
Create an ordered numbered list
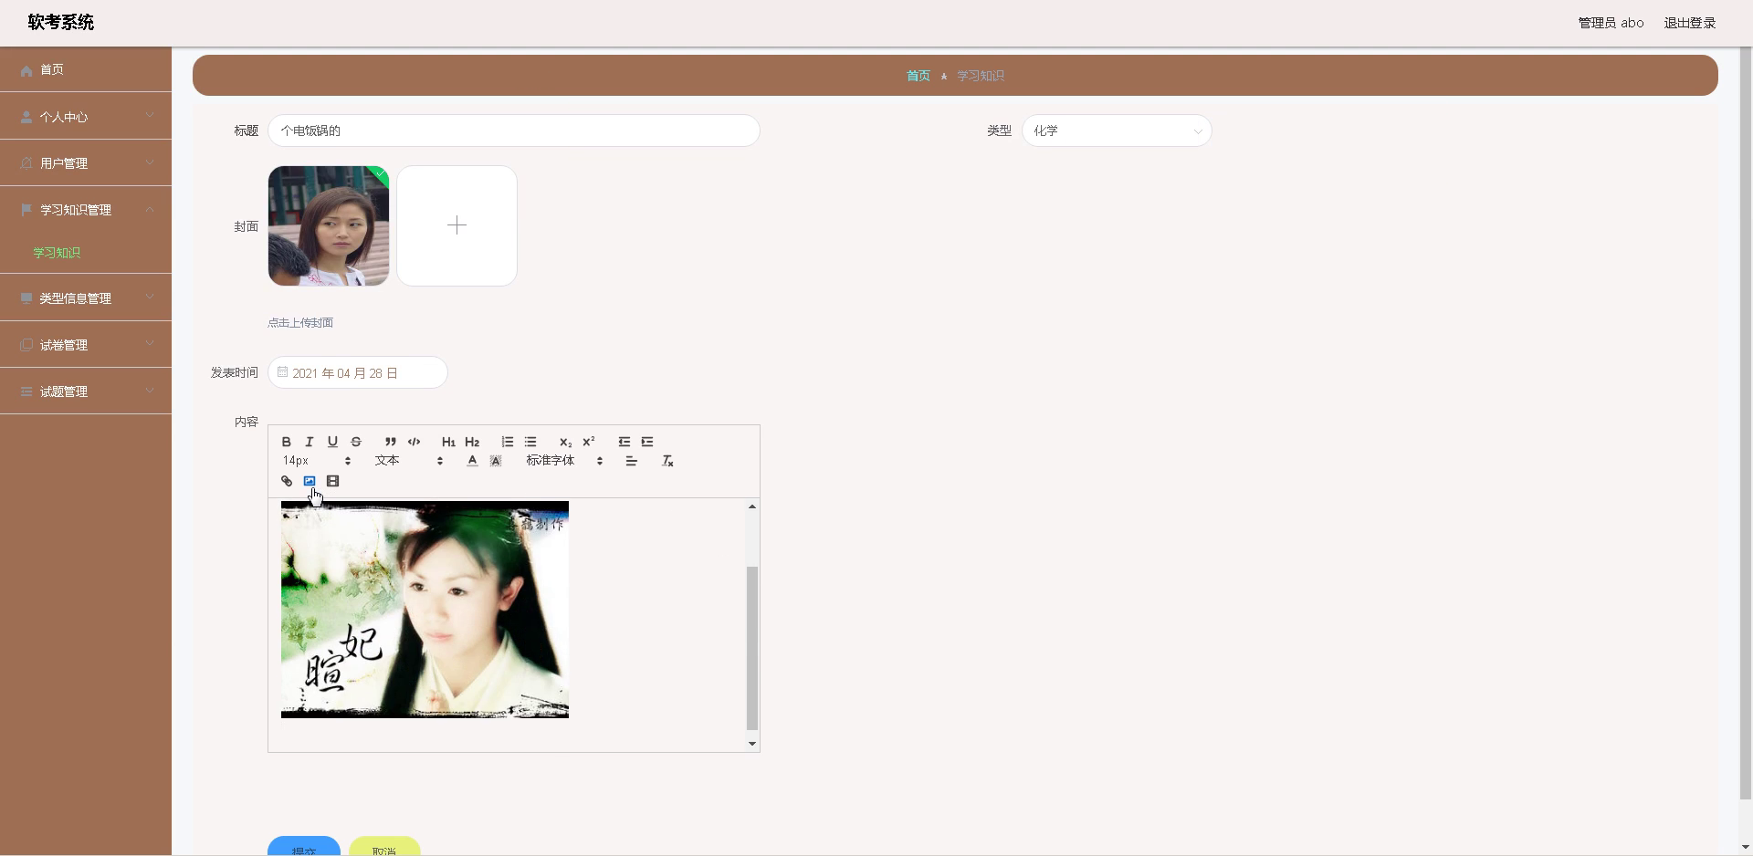point(507,442)
